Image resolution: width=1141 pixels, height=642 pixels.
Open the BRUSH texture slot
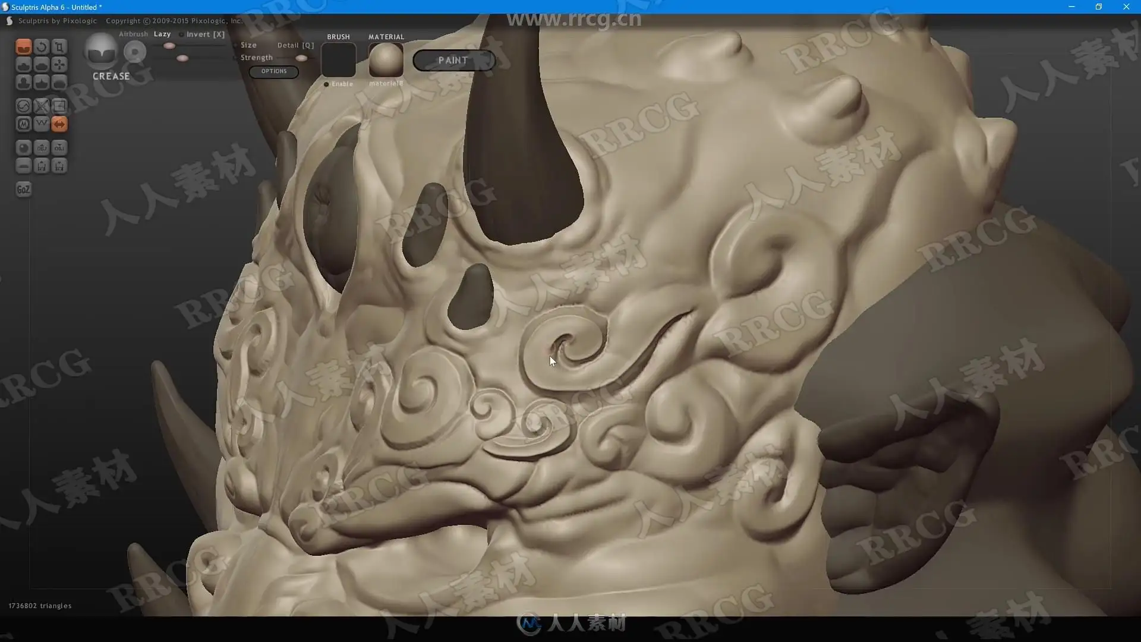point(339,60)
